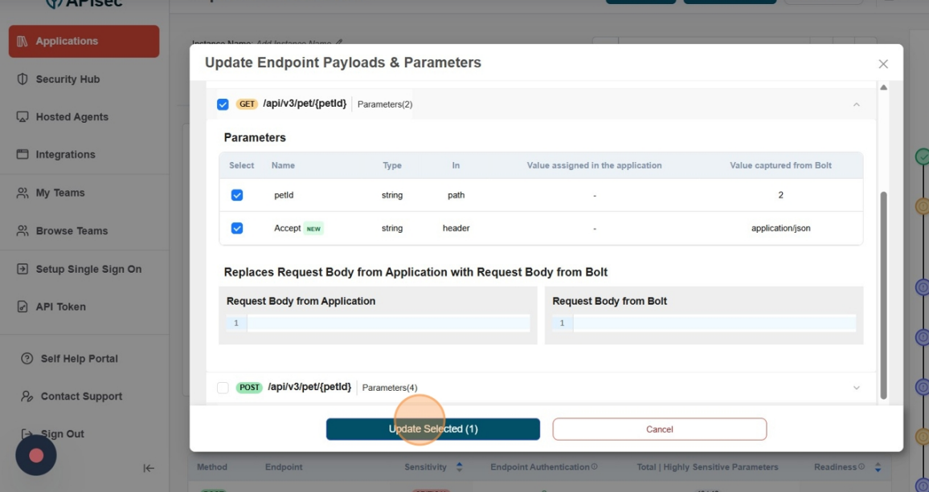The height and width of the screenshot is (492, 929).
Task: Uncheck the petId parameter checkbox
Action: click(x=237, y=195)
